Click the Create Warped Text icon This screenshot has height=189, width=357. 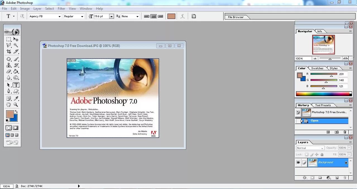182,16
